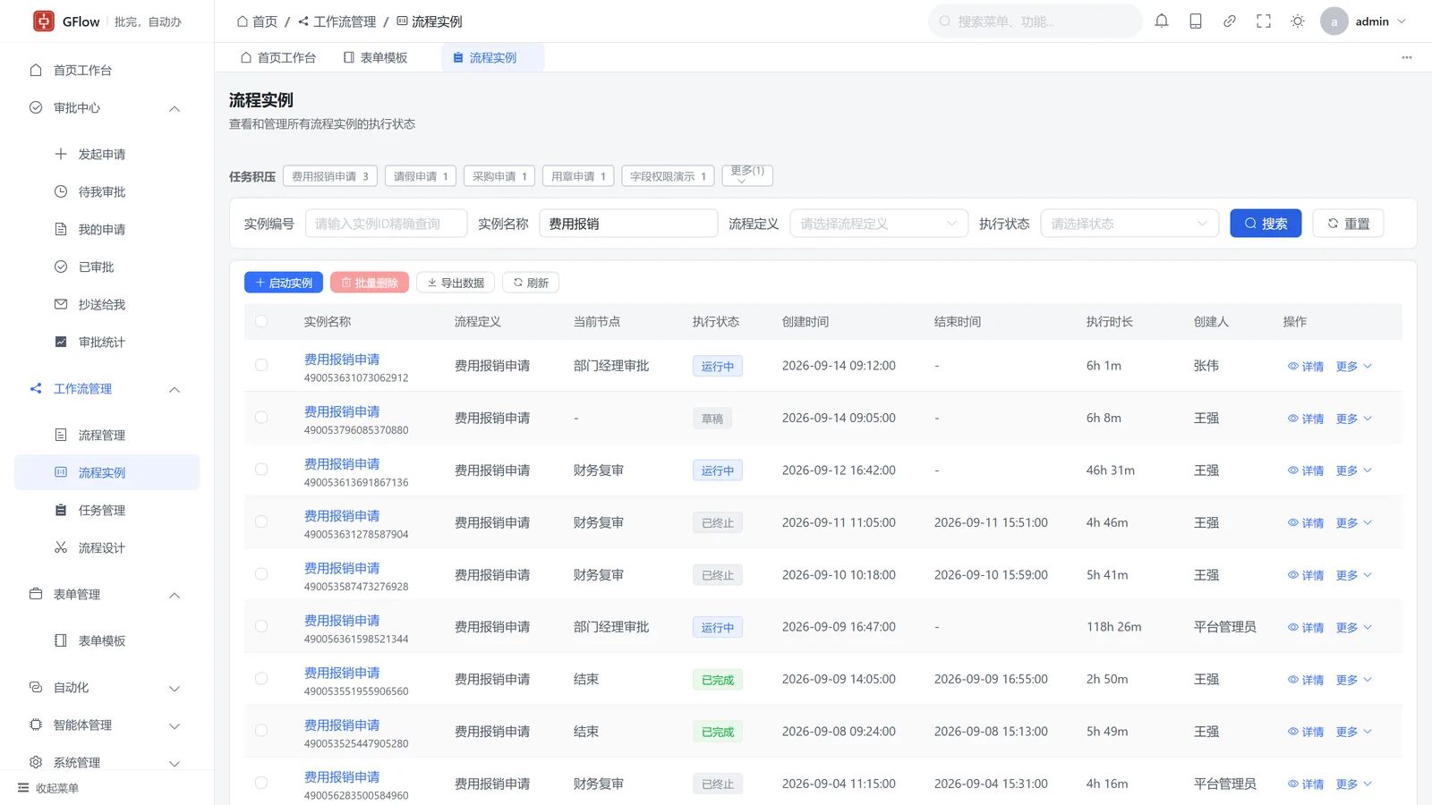Click the 搜索菜单 search box
Screen dimensions: 1432x805
point(1036,21)
